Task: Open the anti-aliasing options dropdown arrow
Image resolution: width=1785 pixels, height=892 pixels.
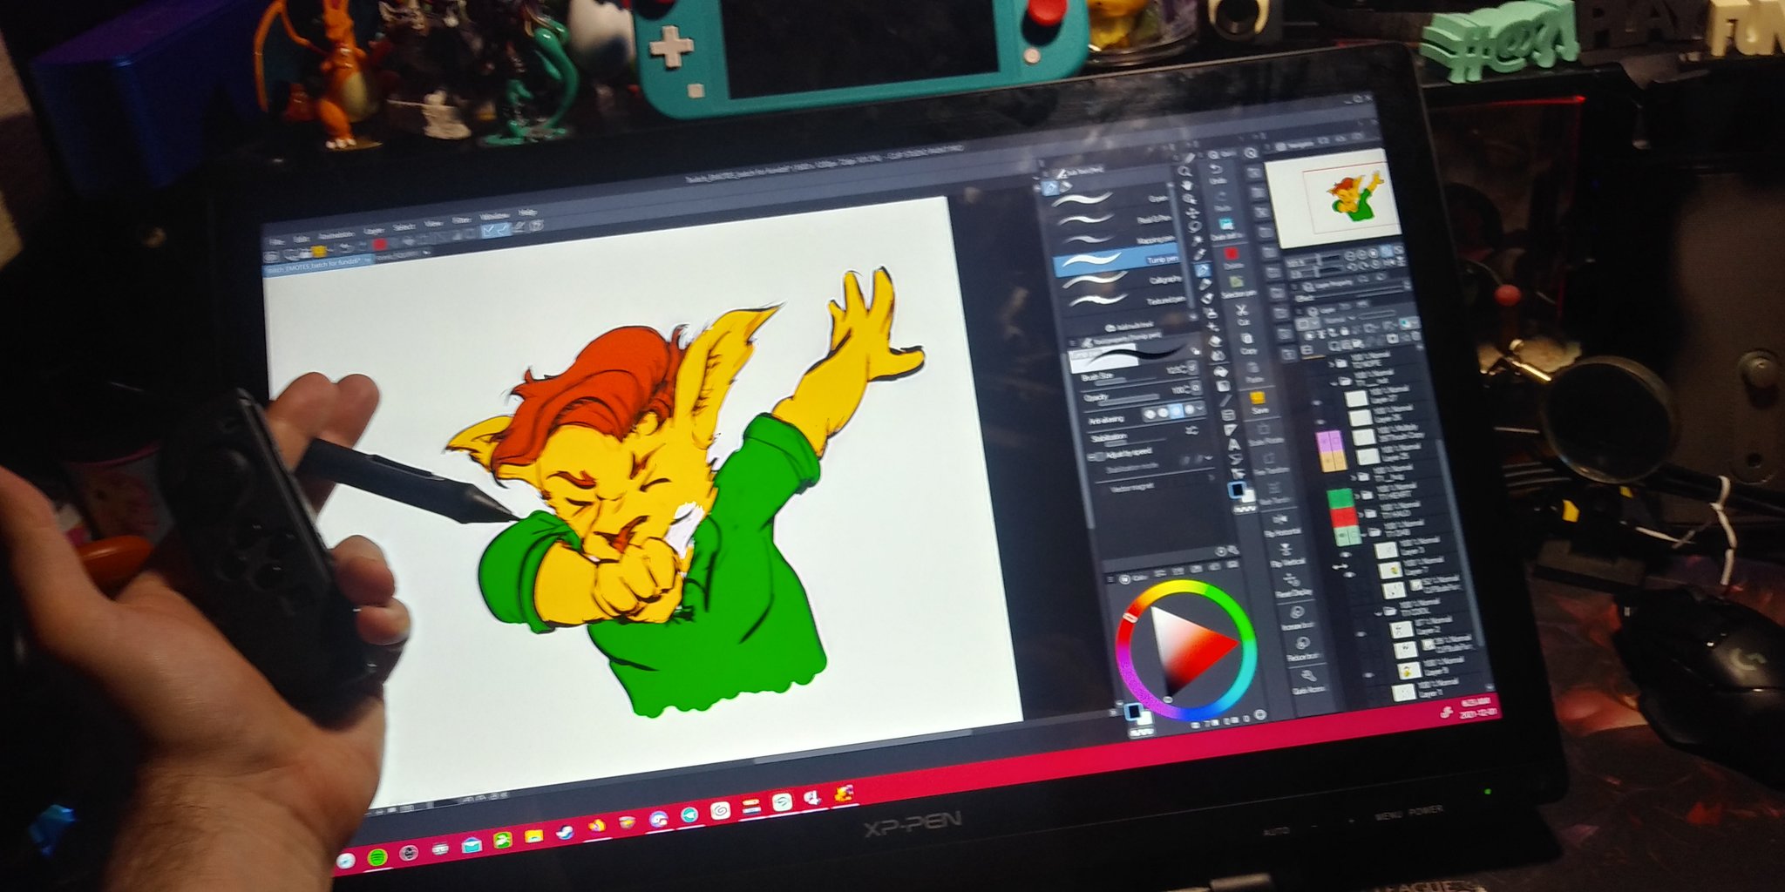Action: coord(1202,408)
